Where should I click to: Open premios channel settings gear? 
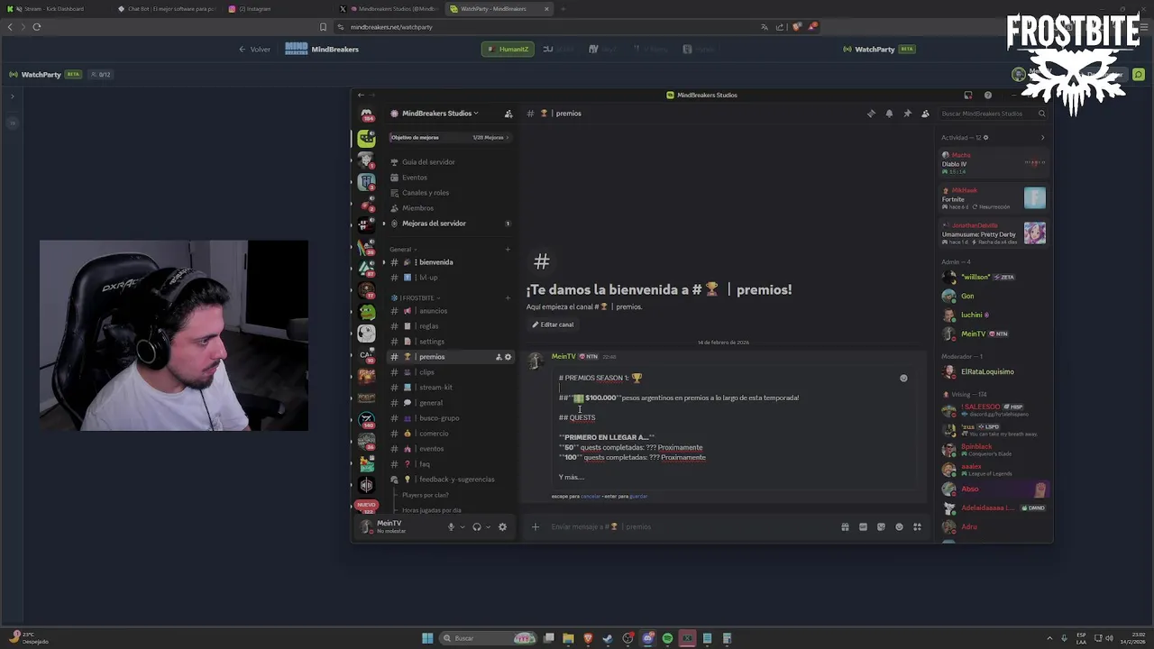click(508, 357)
